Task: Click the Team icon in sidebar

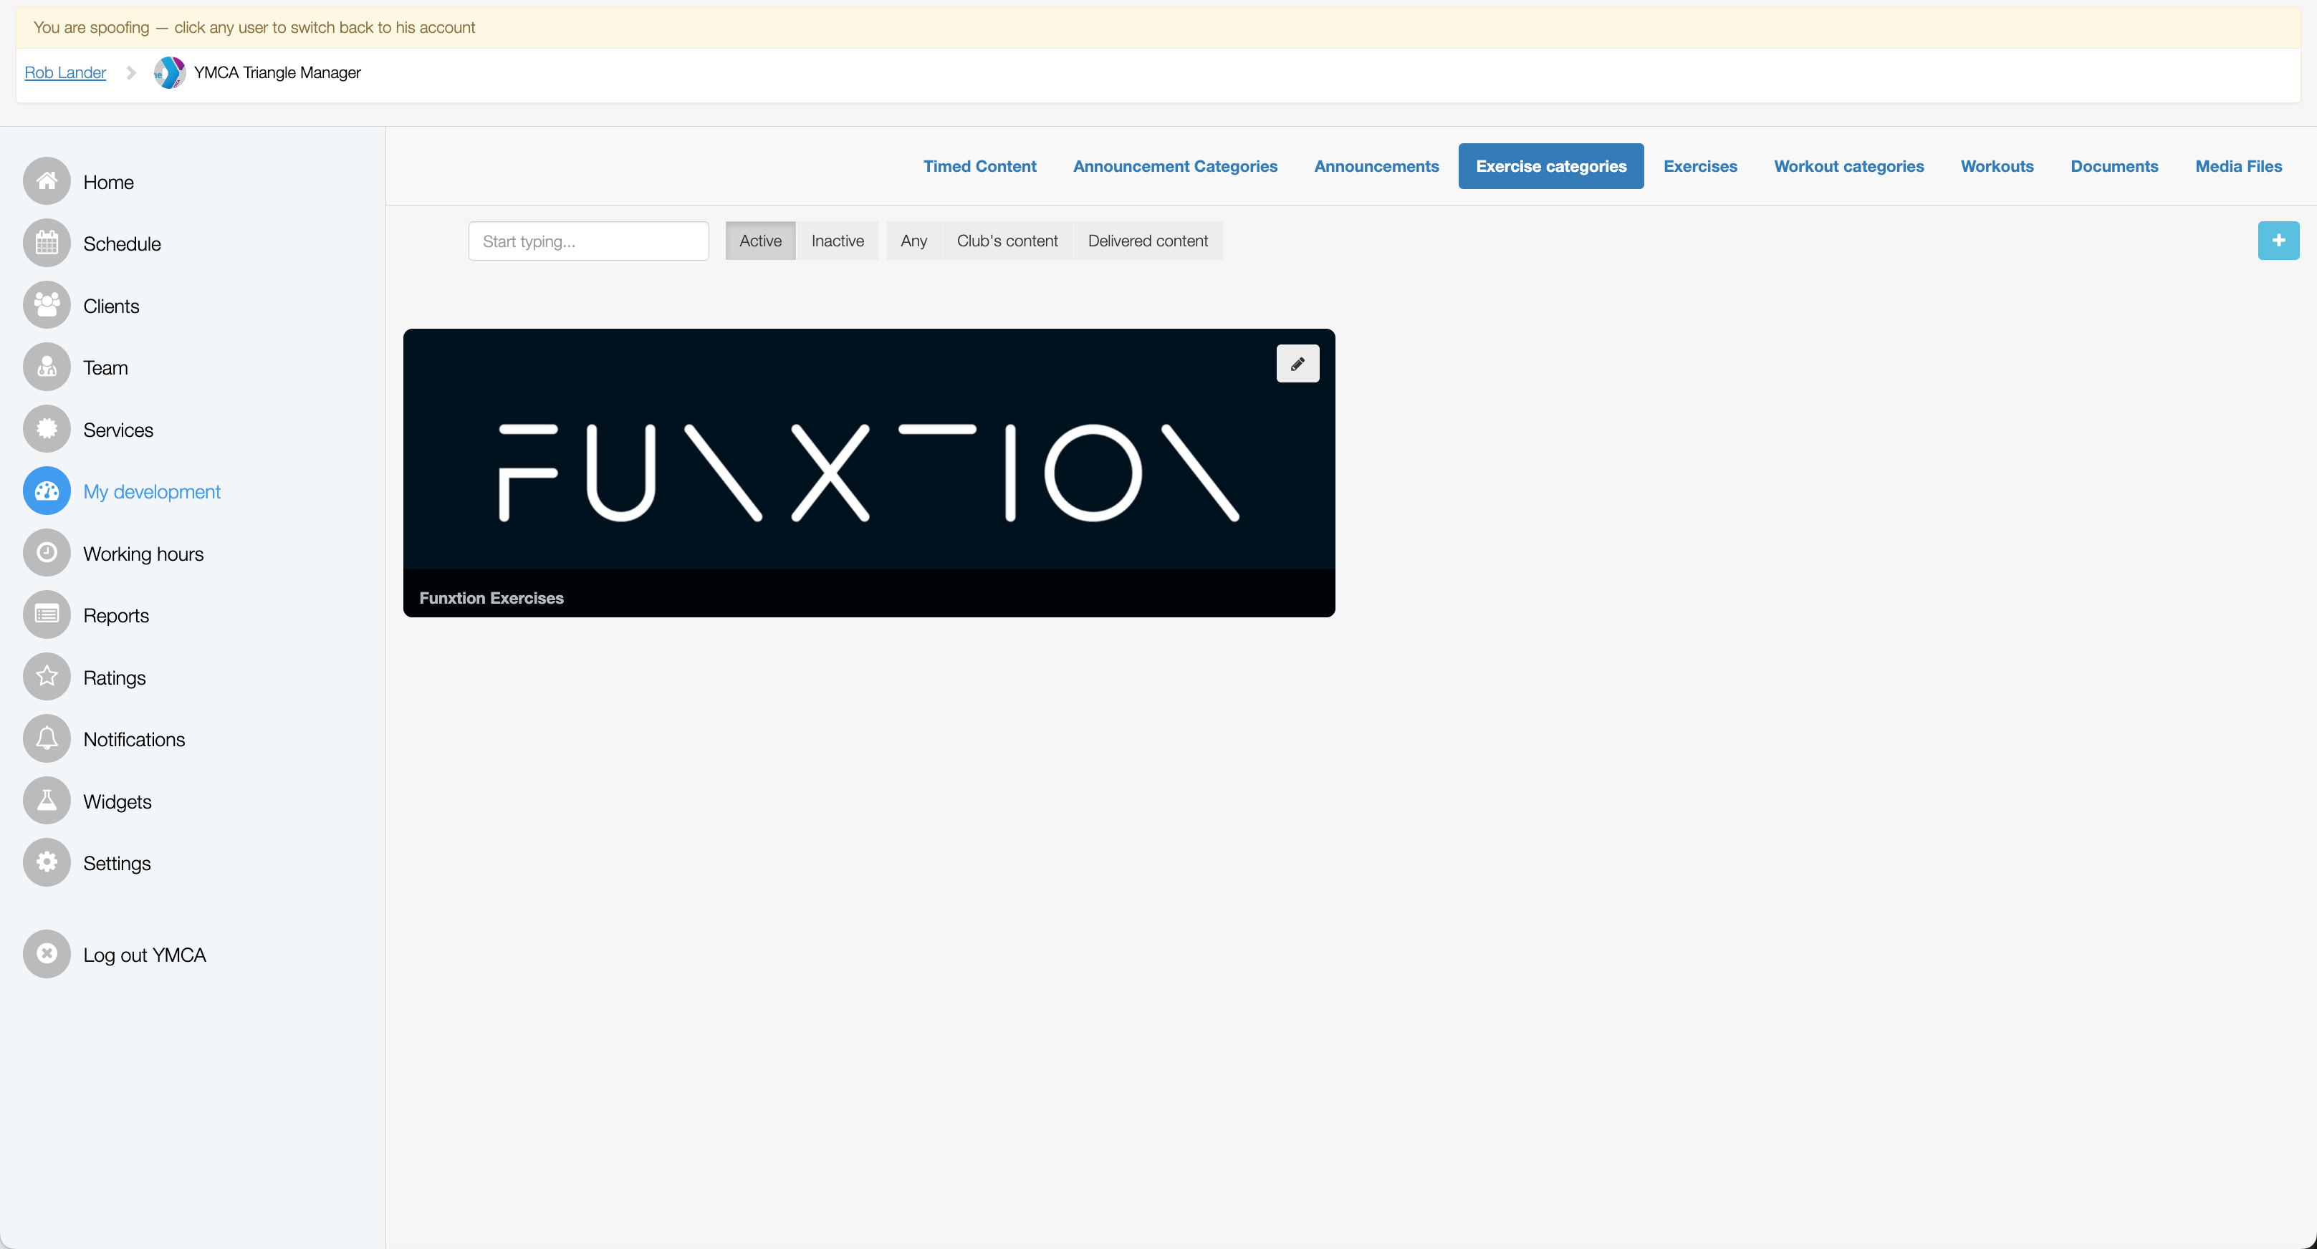Action: (47, 368)
